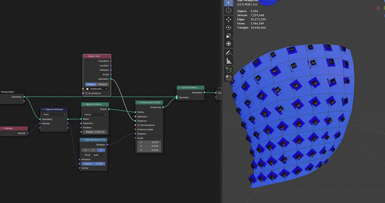Image resolution: width=385 pixels, height=203 pixels.
Task: Select the Instance on Points node header
Action: click(x=149, y=102)
